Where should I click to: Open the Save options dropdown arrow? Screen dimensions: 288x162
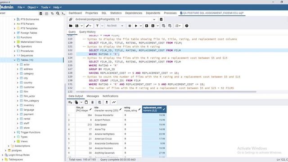pyautogui.click(x=81, y=26)
